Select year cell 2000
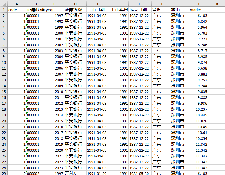Image resolution: width=225 pixels, height=175 pixels. [x=54, y=33]
